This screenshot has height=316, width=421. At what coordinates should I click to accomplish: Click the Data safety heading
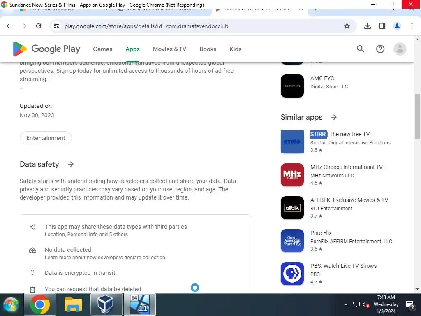point(39,164)
